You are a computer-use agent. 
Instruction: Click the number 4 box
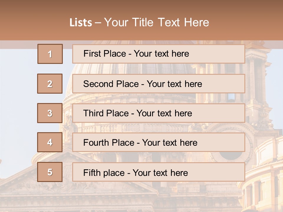click(50, 143)
